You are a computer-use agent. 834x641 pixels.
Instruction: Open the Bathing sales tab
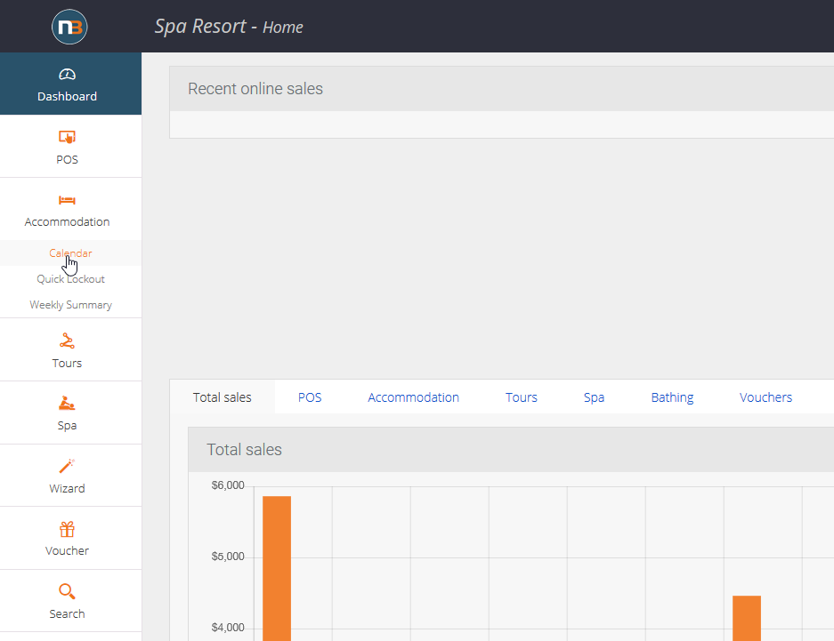click(672, 397)
